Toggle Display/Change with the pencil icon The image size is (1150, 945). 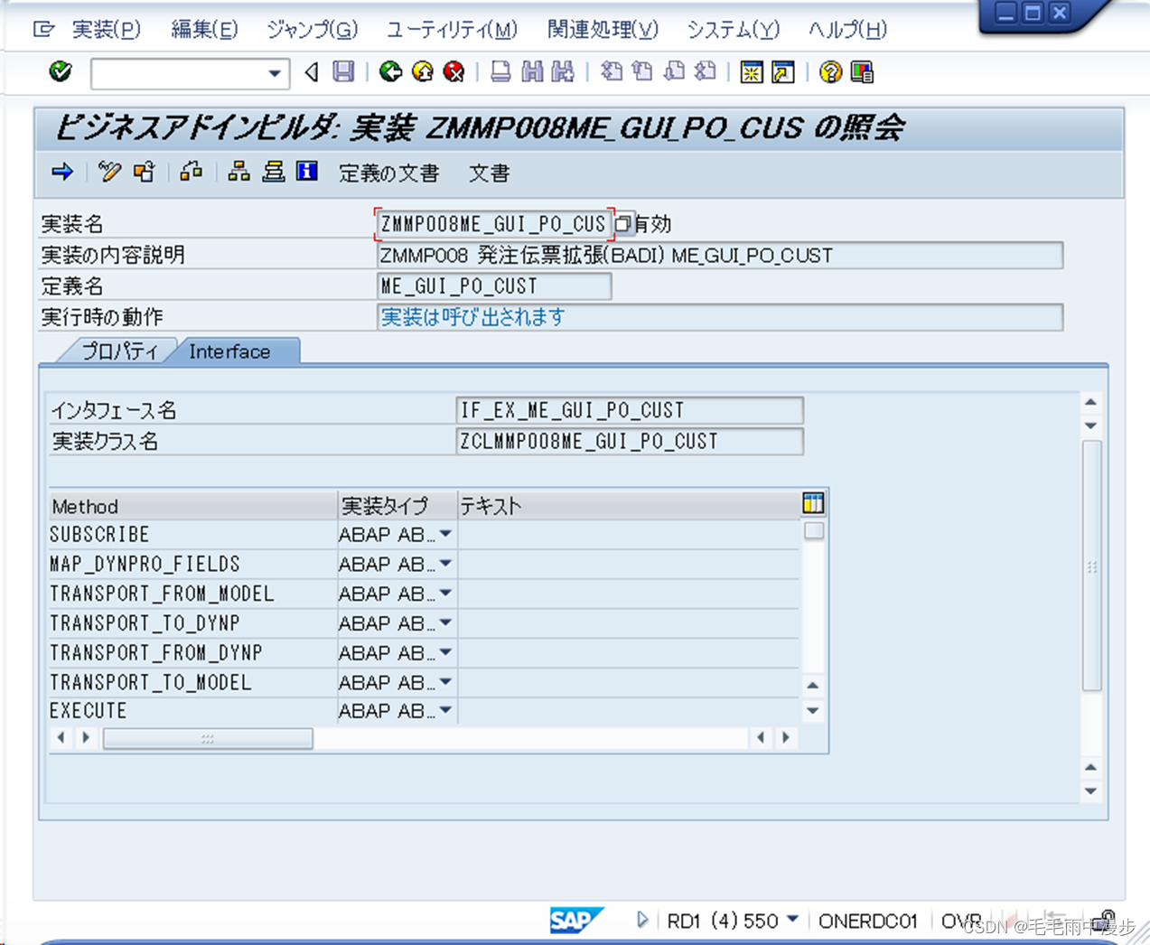(109, 172)
